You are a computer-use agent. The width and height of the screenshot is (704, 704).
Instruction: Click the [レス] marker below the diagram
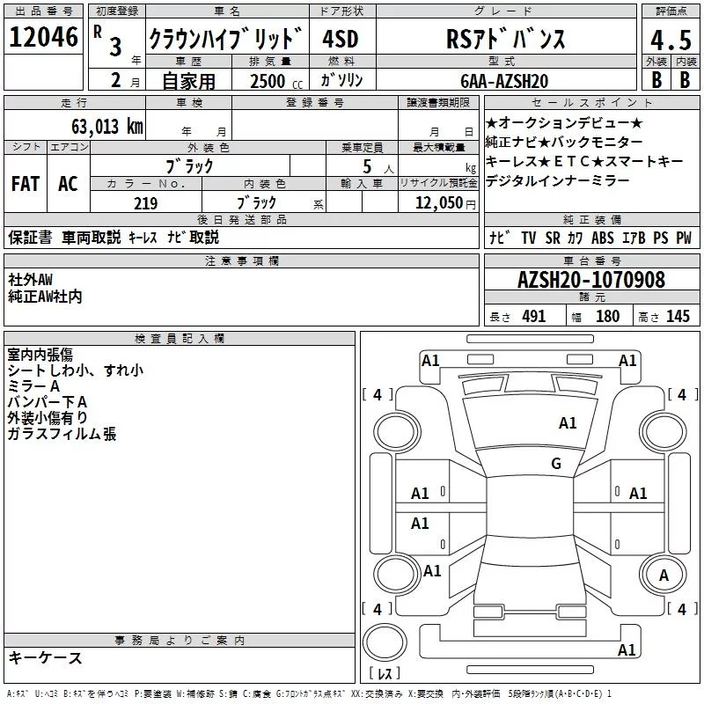coord(384,675)
